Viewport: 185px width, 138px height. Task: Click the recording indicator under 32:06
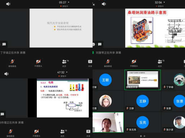point(160,6)
